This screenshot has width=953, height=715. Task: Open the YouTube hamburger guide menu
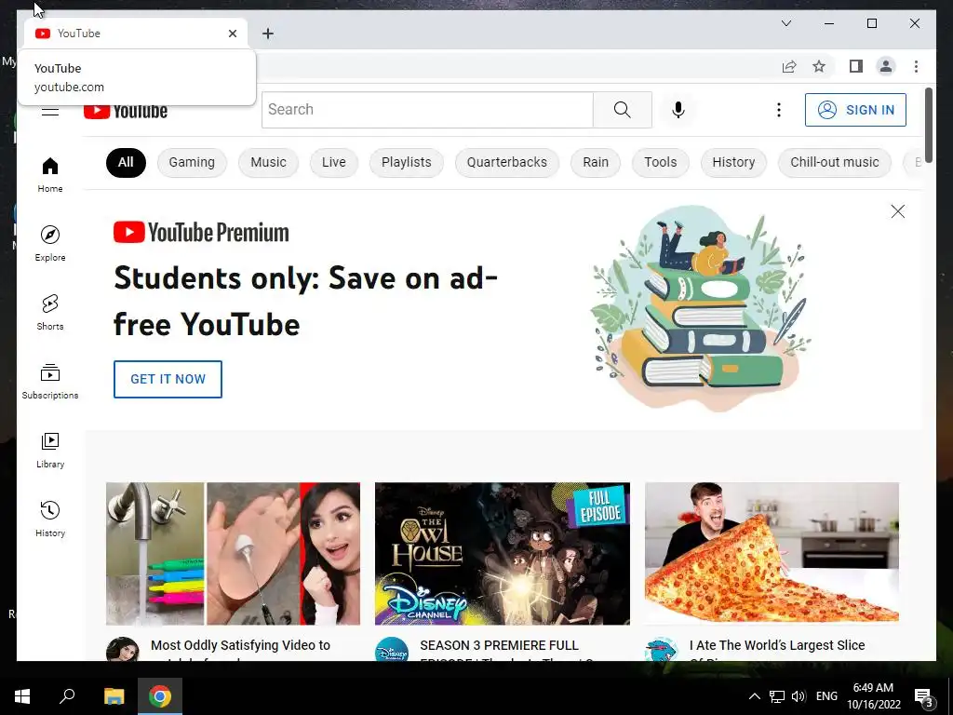pyautogui.click(x=50, y=111)
